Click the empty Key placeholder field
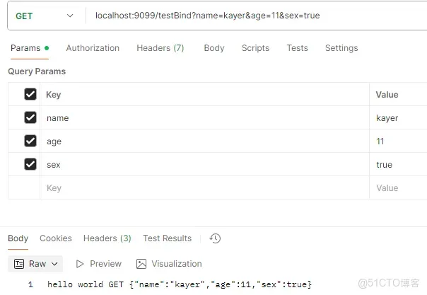Screen dimensions: 427x295 coord(205,188)
